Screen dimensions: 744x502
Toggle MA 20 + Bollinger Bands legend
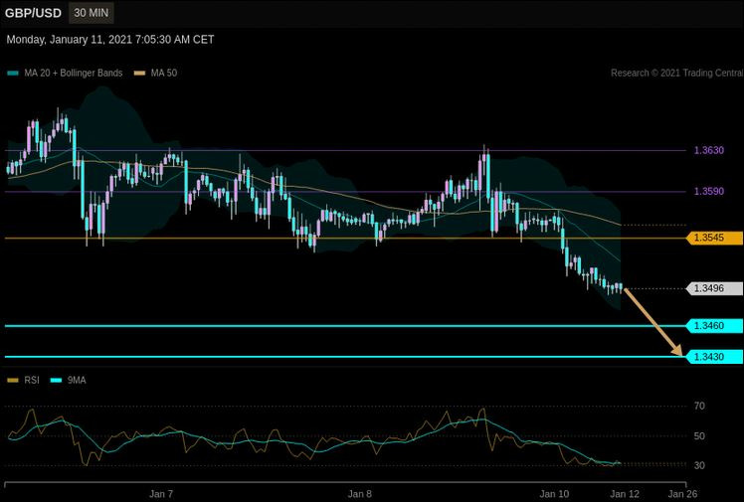pos(65,73)
